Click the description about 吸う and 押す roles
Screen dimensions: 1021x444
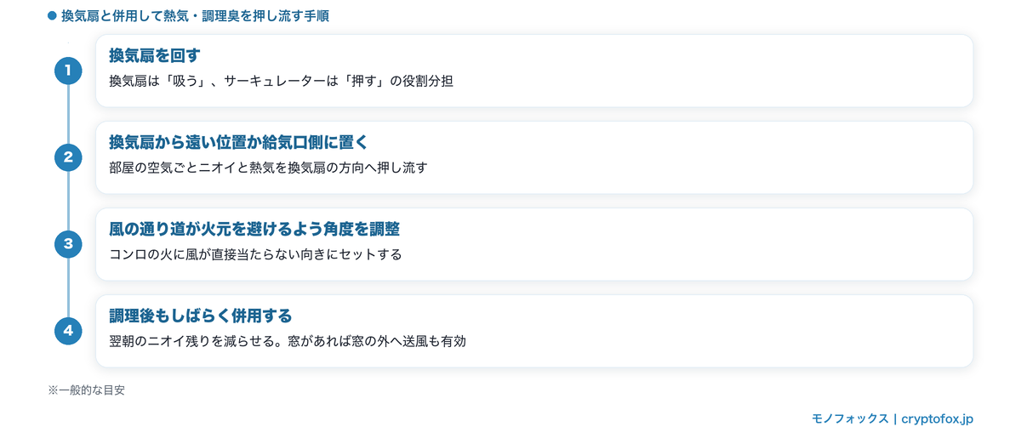pyautogui.click(x=281, y=82)
